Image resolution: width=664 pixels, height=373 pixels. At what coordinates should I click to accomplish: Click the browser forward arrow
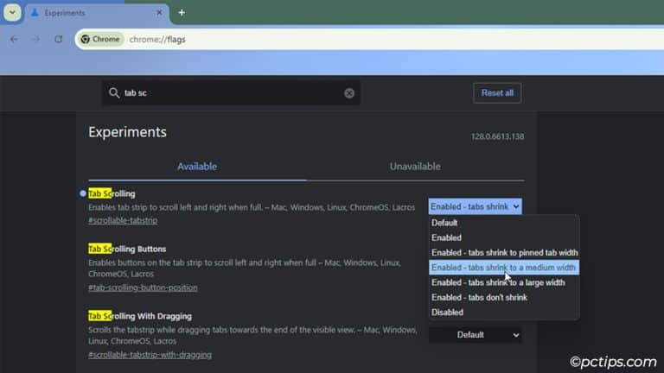(x=35, y=39)
